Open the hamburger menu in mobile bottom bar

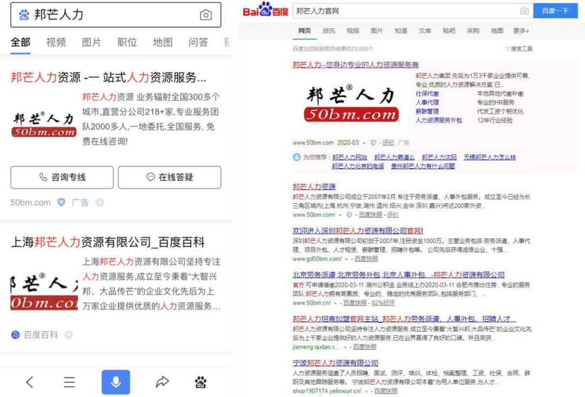[x=69, y=382]
